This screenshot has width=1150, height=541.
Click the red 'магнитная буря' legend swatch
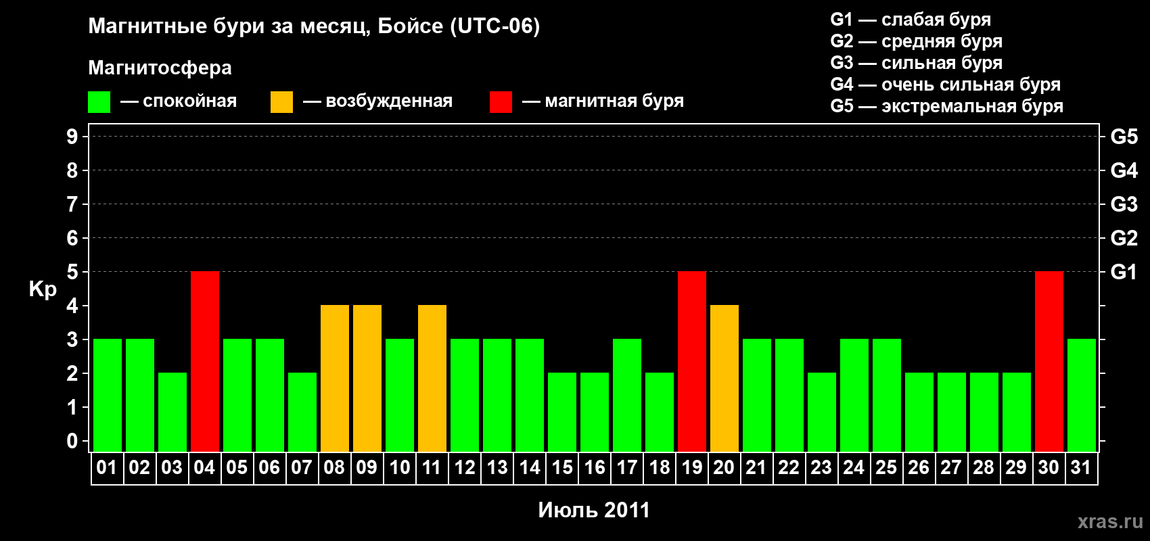501,102
